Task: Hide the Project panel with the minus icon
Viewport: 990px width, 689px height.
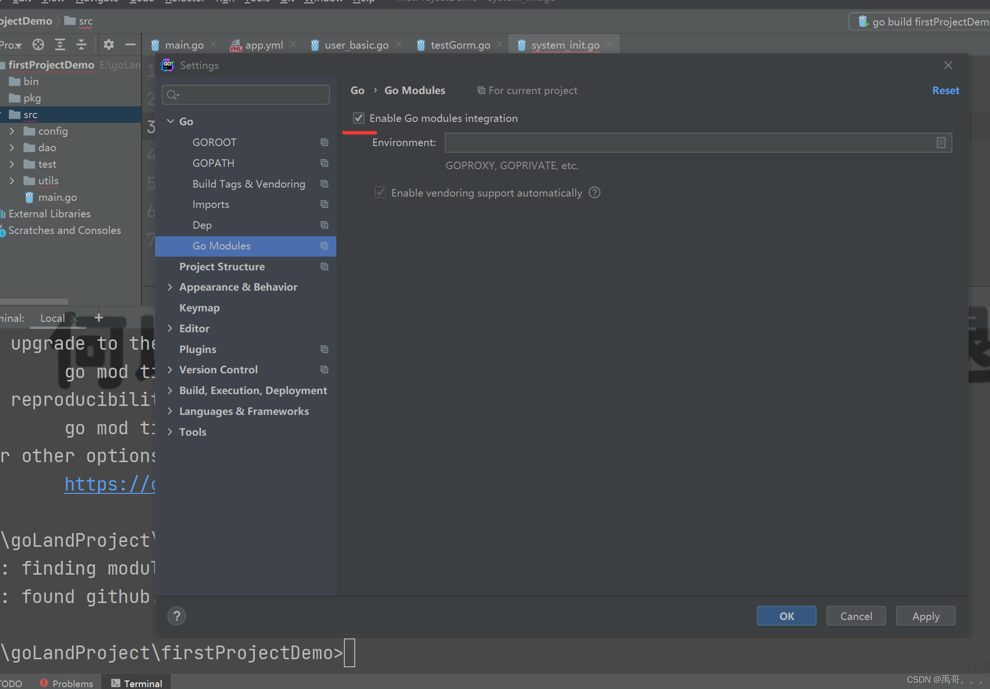Action: click(131, 45)
